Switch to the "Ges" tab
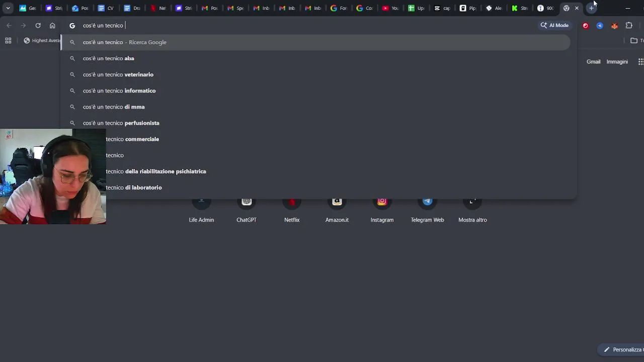The width and height of the screenshot is (644, 362). pos(28,8)
